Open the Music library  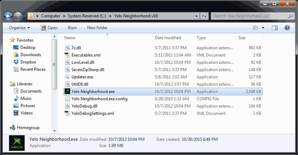click(x=26, y=98)
